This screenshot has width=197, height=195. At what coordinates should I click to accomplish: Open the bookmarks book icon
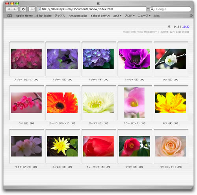click(9, 16)
